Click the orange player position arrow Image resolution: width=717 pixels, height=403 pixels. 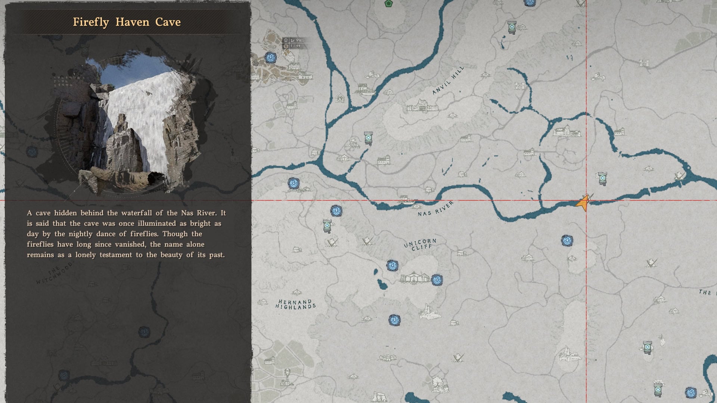click(x=583, y=203)
